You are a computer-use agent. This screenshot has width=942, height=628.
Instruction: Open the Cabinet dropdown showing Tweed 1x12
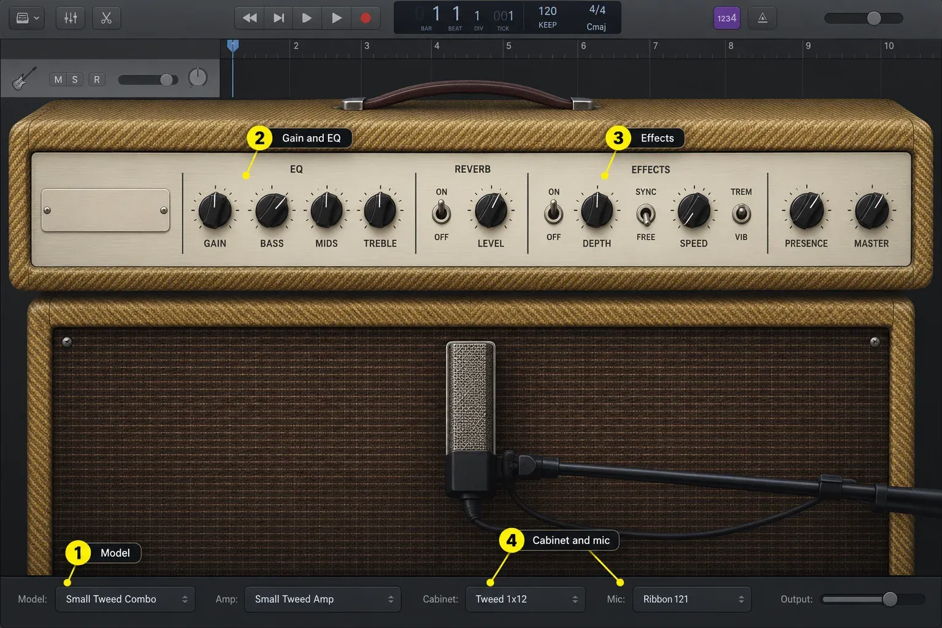coord(525,599)
